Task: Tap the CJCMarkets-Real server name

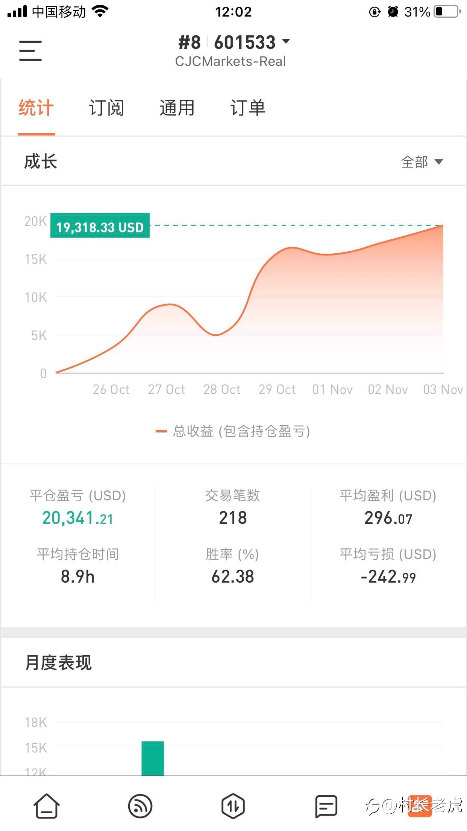Action: [230, 61]
